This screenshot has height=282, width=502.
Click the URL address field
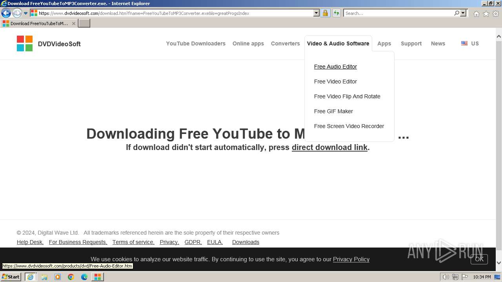[176, 13]
